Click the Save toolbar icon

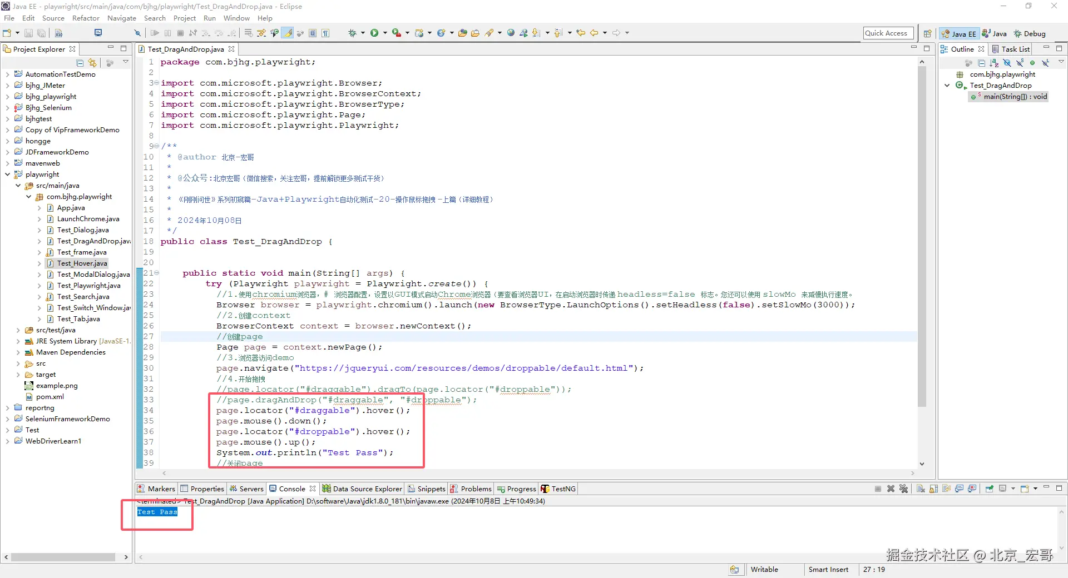point(28,33)
